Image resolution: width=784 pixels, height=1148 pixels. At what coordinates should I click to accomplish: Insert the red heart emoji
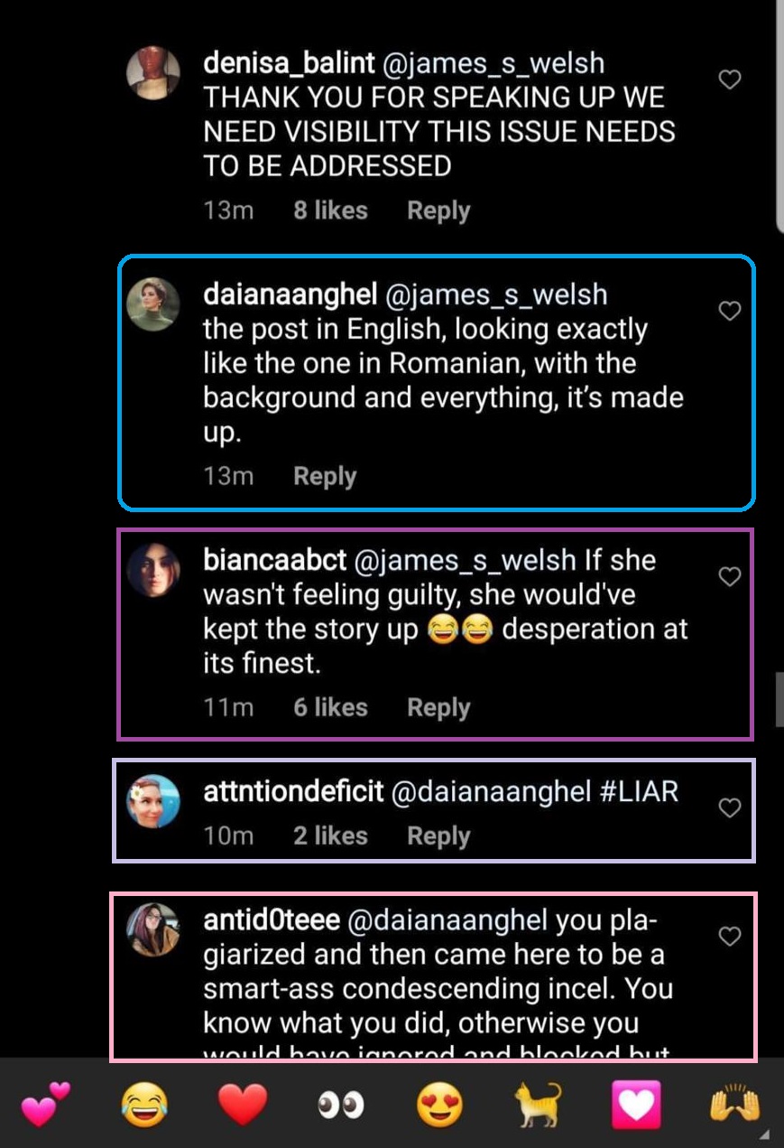(244, 1106)
